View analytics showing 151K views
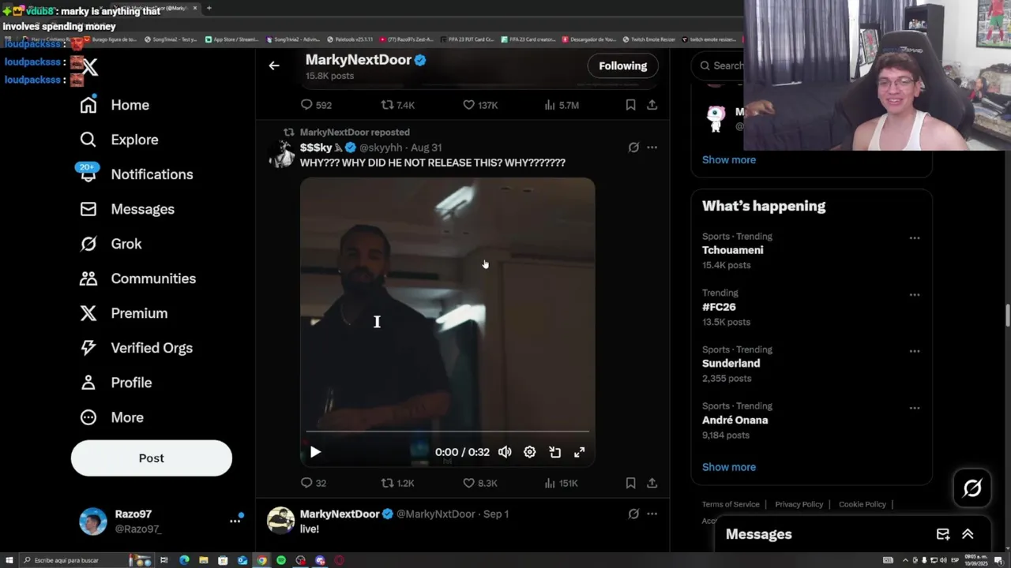The height and width of the screenshot is (568, 1011). click(561, 483)
